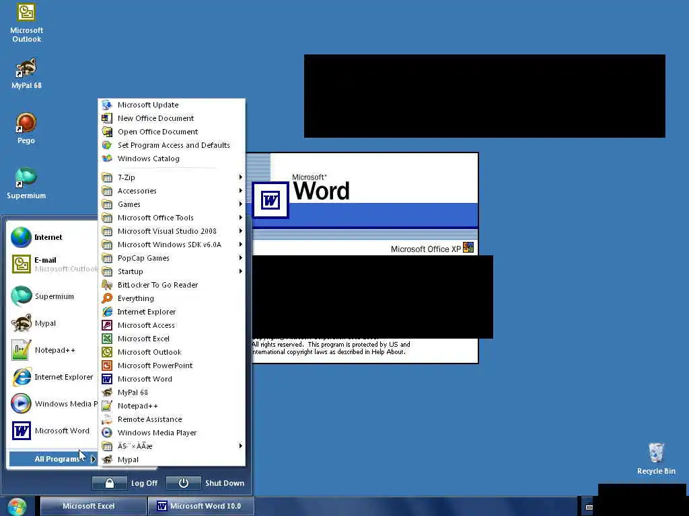
Task: Expand the Accessories submenu arrow
Action: [240, 190]
